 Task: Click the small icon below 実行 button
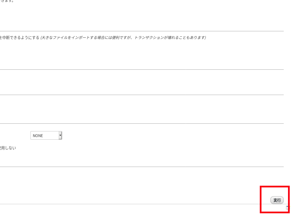tap(288, 208)
